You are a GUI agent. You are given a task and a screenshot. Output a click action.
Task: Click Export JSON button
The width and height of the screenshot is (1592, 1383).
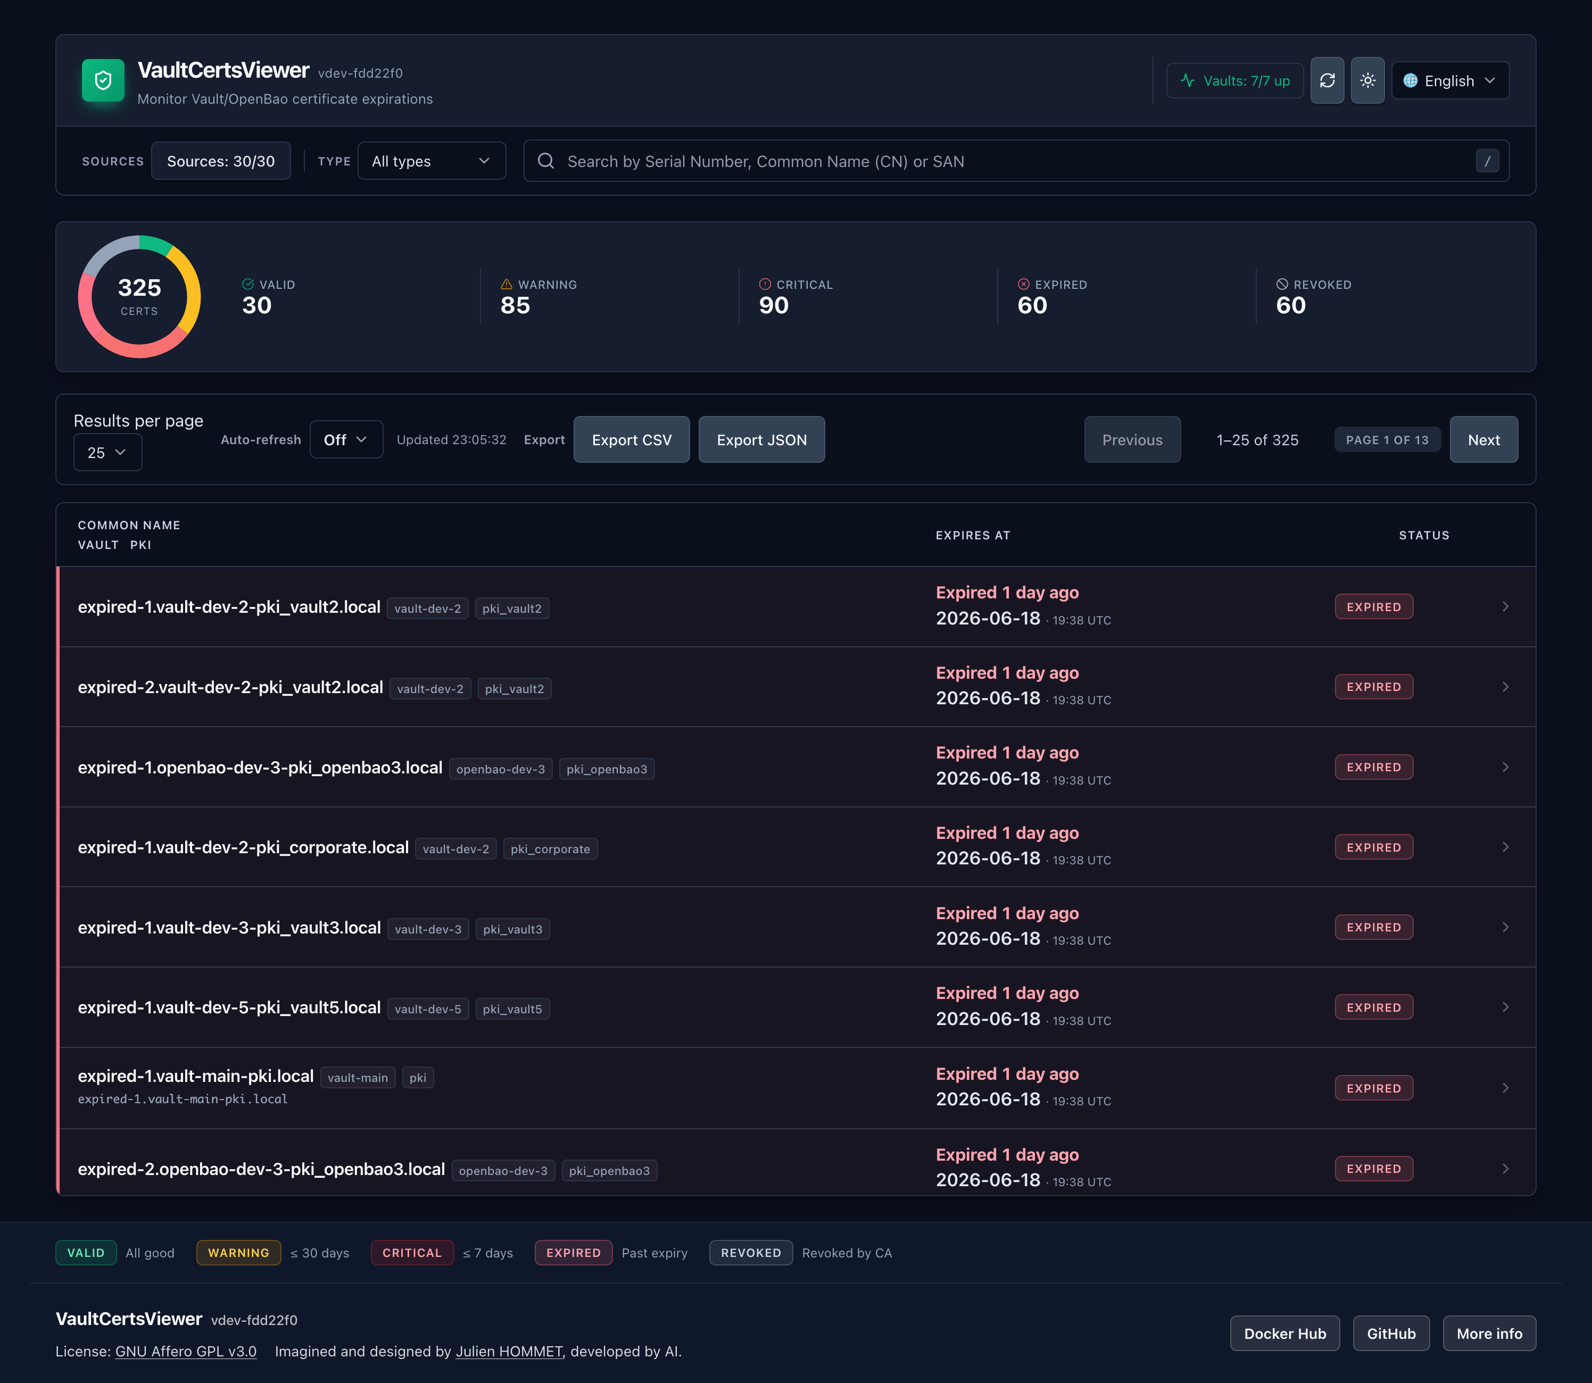tap(761, 439)
